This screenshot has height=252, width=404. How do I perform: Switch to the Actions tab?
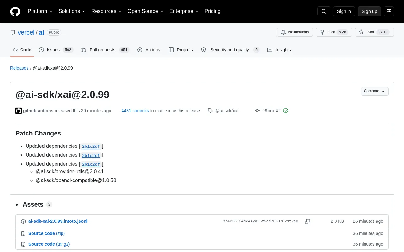(149, 50)
